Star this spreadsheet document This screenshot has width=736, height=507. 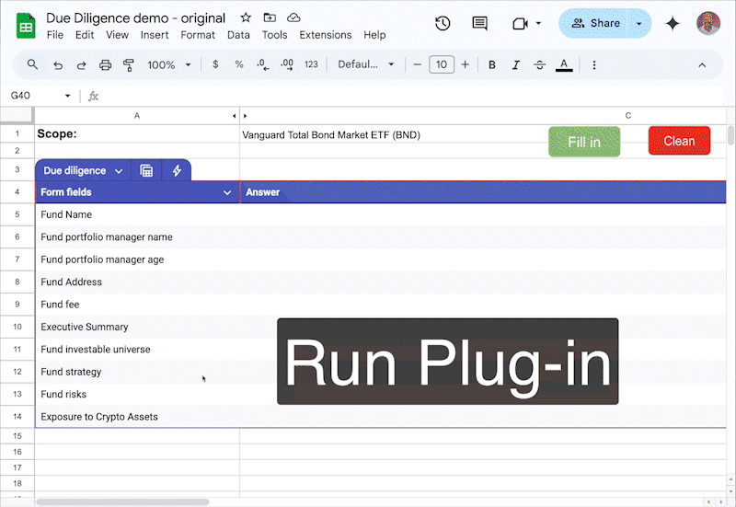click(x=246, y=17)
